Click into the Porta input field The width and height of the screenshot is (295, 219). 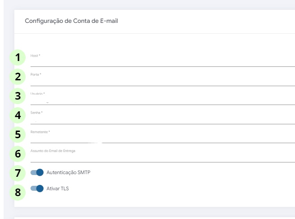tap(162, 81)
